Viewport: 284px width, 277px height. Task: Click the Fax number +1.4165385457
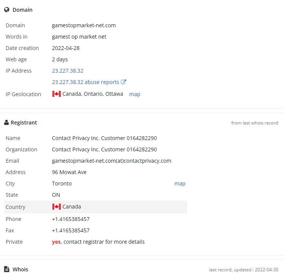click(x=71, y=230)
